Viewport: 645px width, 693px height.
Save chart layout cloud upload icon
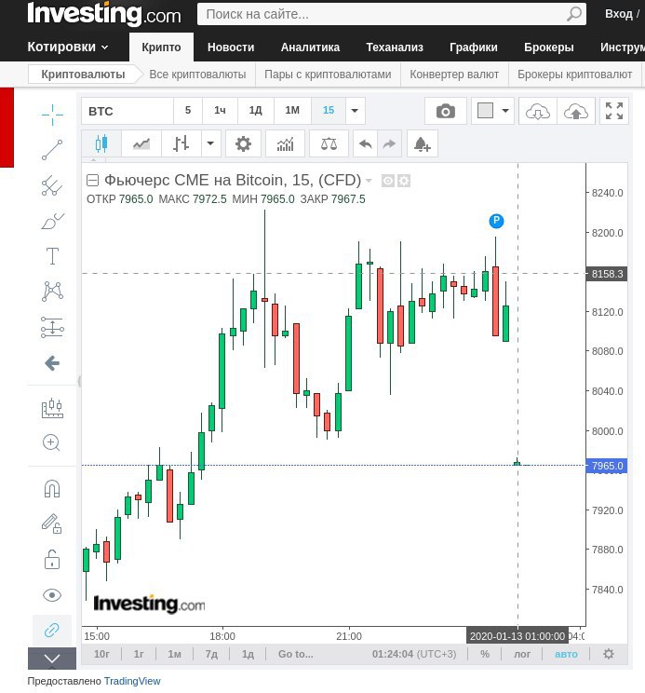point(576,111)
